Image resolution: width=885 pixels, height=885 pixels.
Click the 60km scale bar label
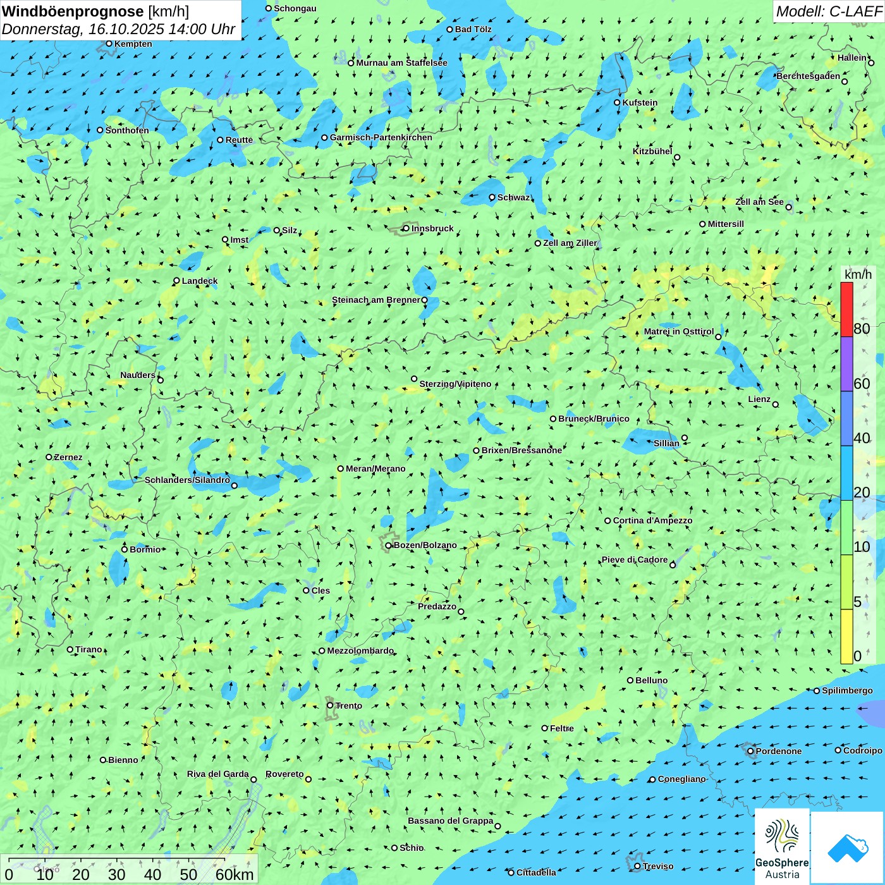[235, 874]
